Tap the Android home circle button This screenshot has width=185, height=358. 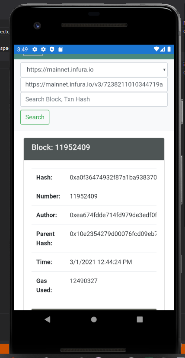pos(94,319)
